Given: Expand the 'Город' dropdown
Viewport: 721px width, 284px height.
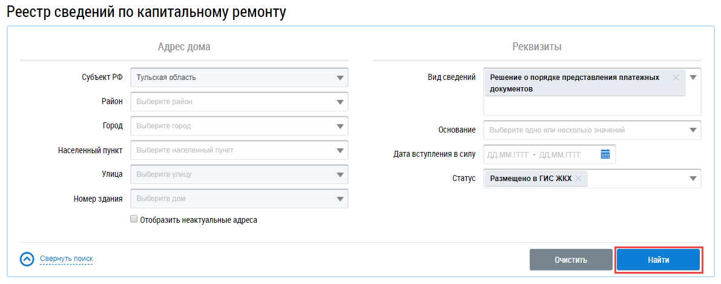Looking at the screenshot, I should (x=340, y=126).
